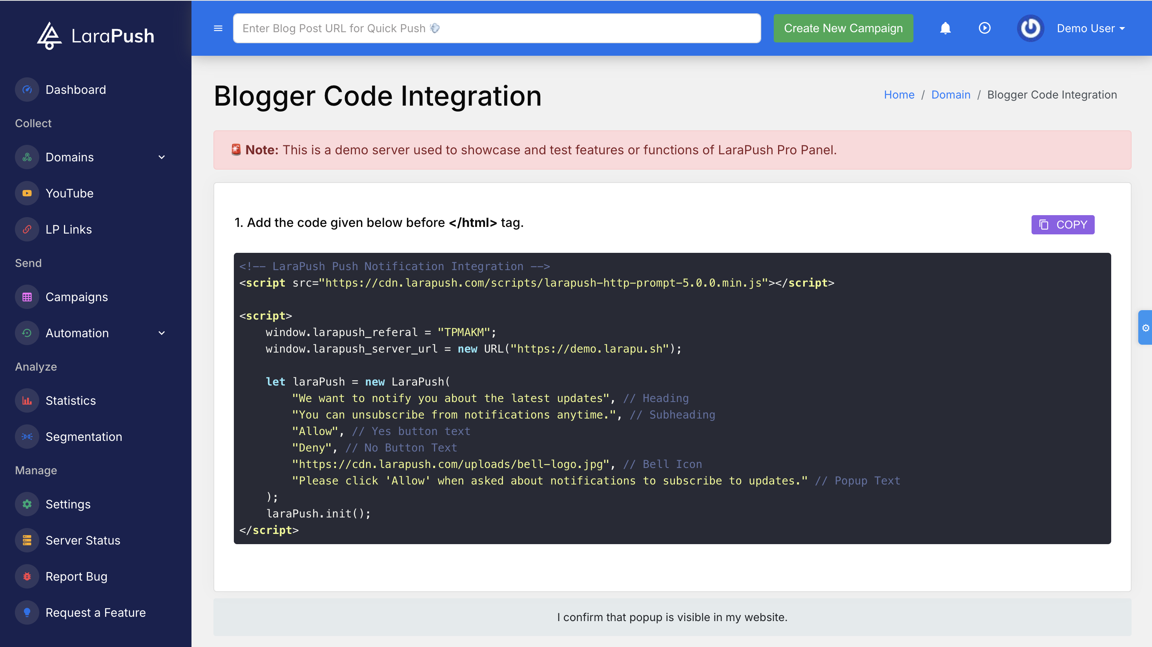This screenshot has height=647, width=1152.
Task: Expand the Domains submenu chevron
Action: [162, 157]
